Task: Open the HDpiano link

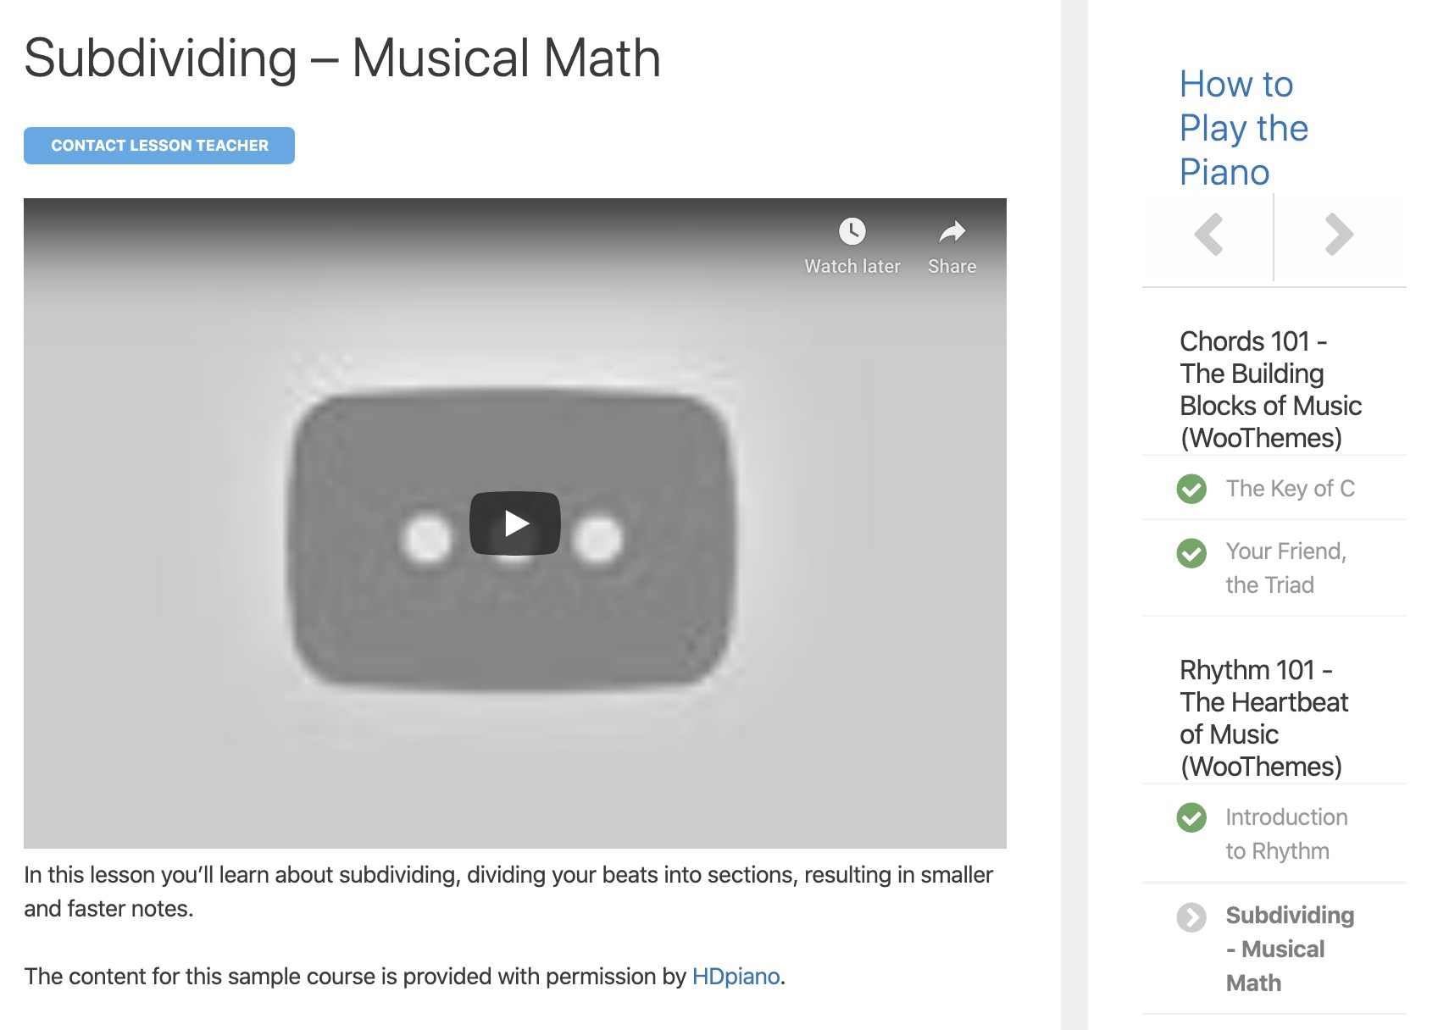Action: (736, 977)
